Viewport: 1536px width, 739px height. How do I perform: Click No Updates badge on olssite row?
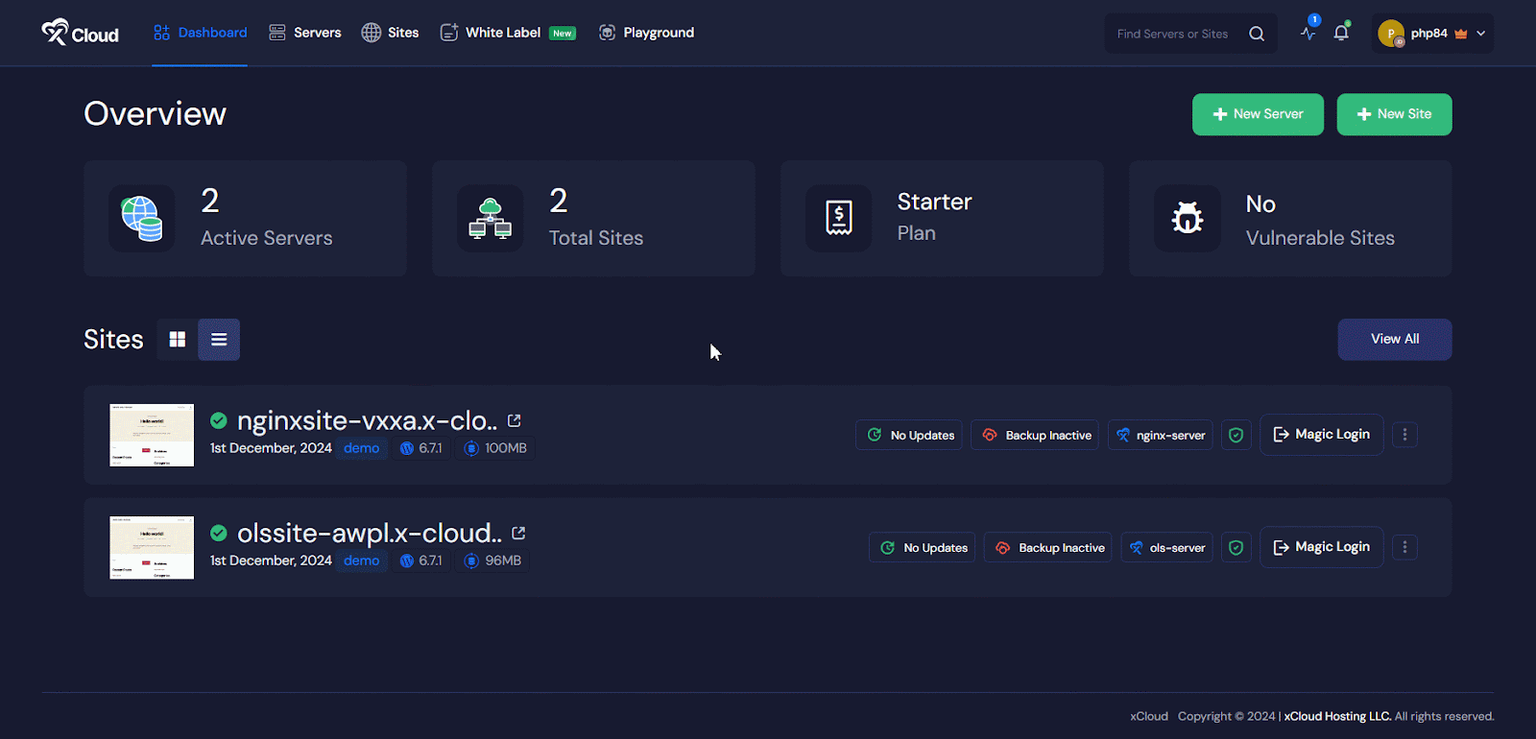(923, 547)
